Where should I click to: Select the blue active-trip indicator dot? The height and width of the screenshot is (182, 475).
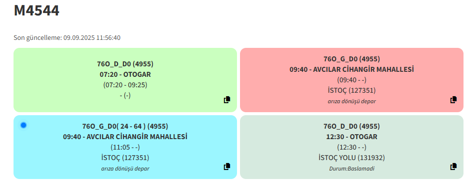click(x=23, y=125)
